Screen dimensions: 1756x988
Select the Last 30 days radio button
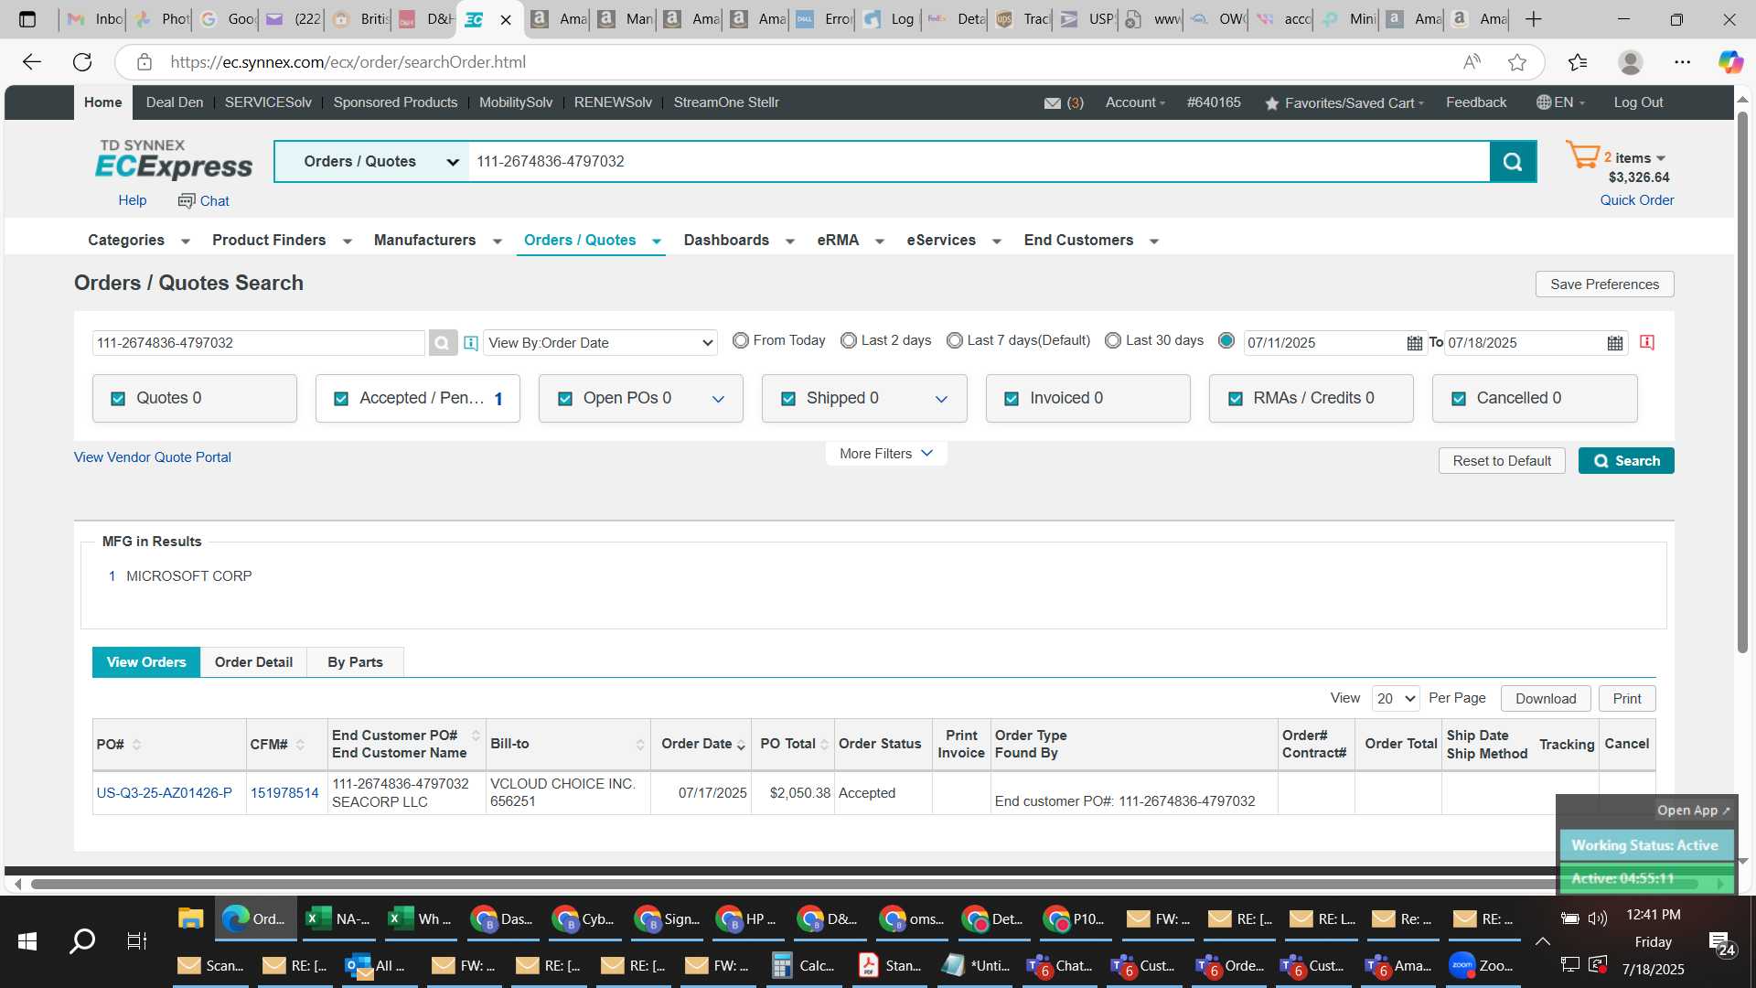[x=1113, y=340]
